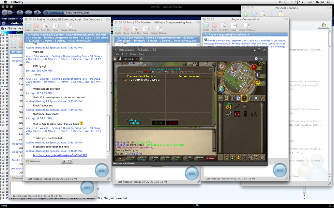The image size is (334, 208).
Task: Open the RuneScape prayer star tab
Action: (x=256, y=98)
